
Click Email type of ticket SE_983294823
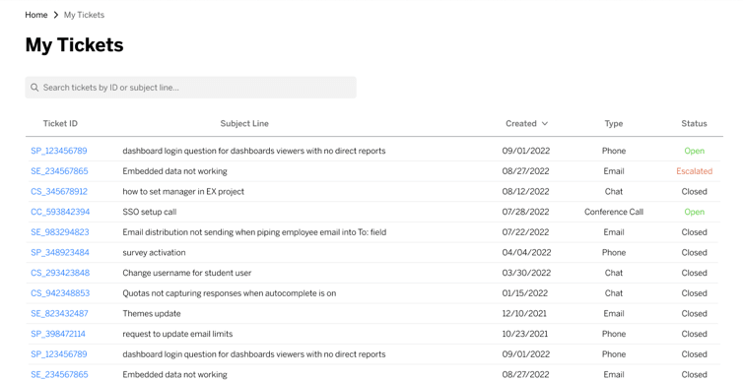click(614, 232)
